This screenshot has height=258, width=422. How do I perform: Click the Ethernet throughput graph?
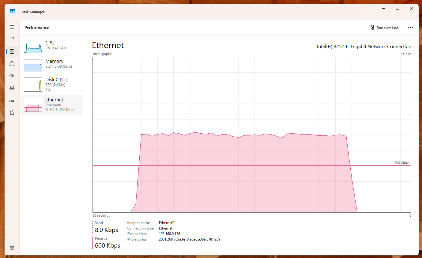(251, 135)
